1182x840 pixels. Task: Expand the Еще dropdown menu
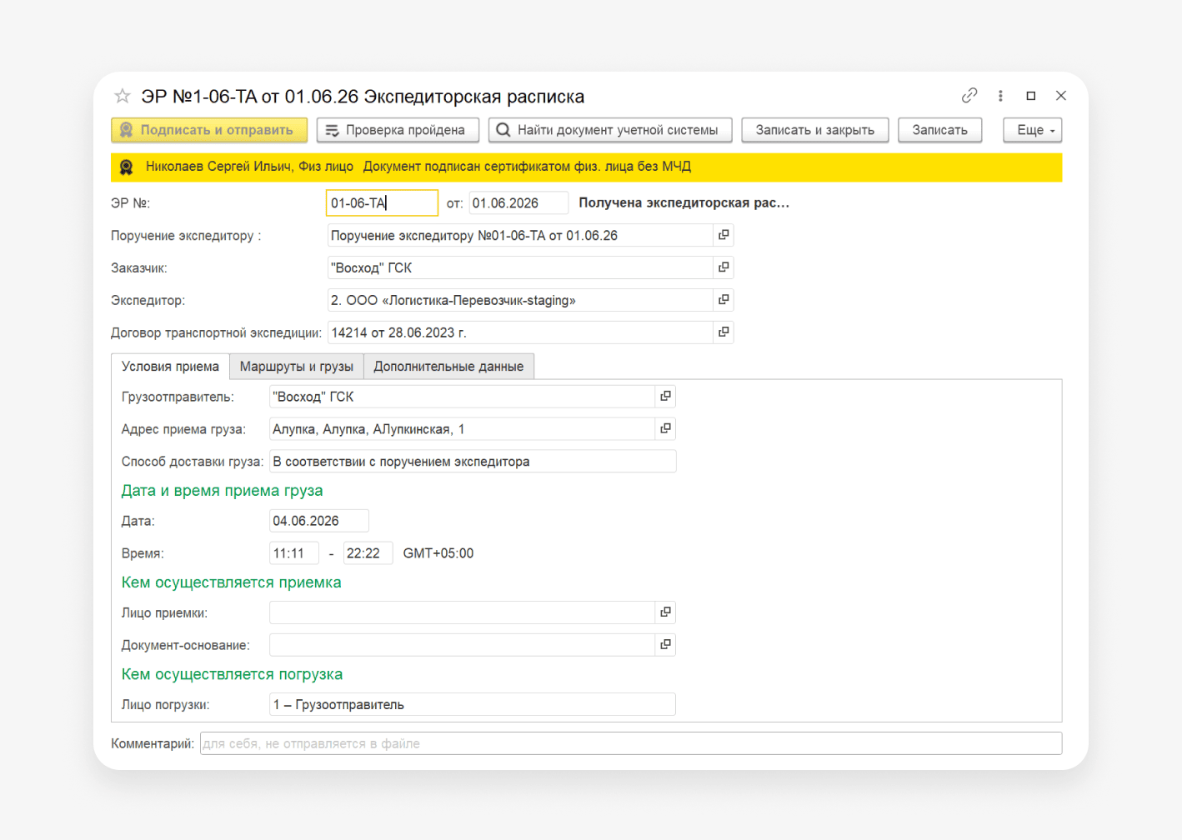tap(1033, 130)
